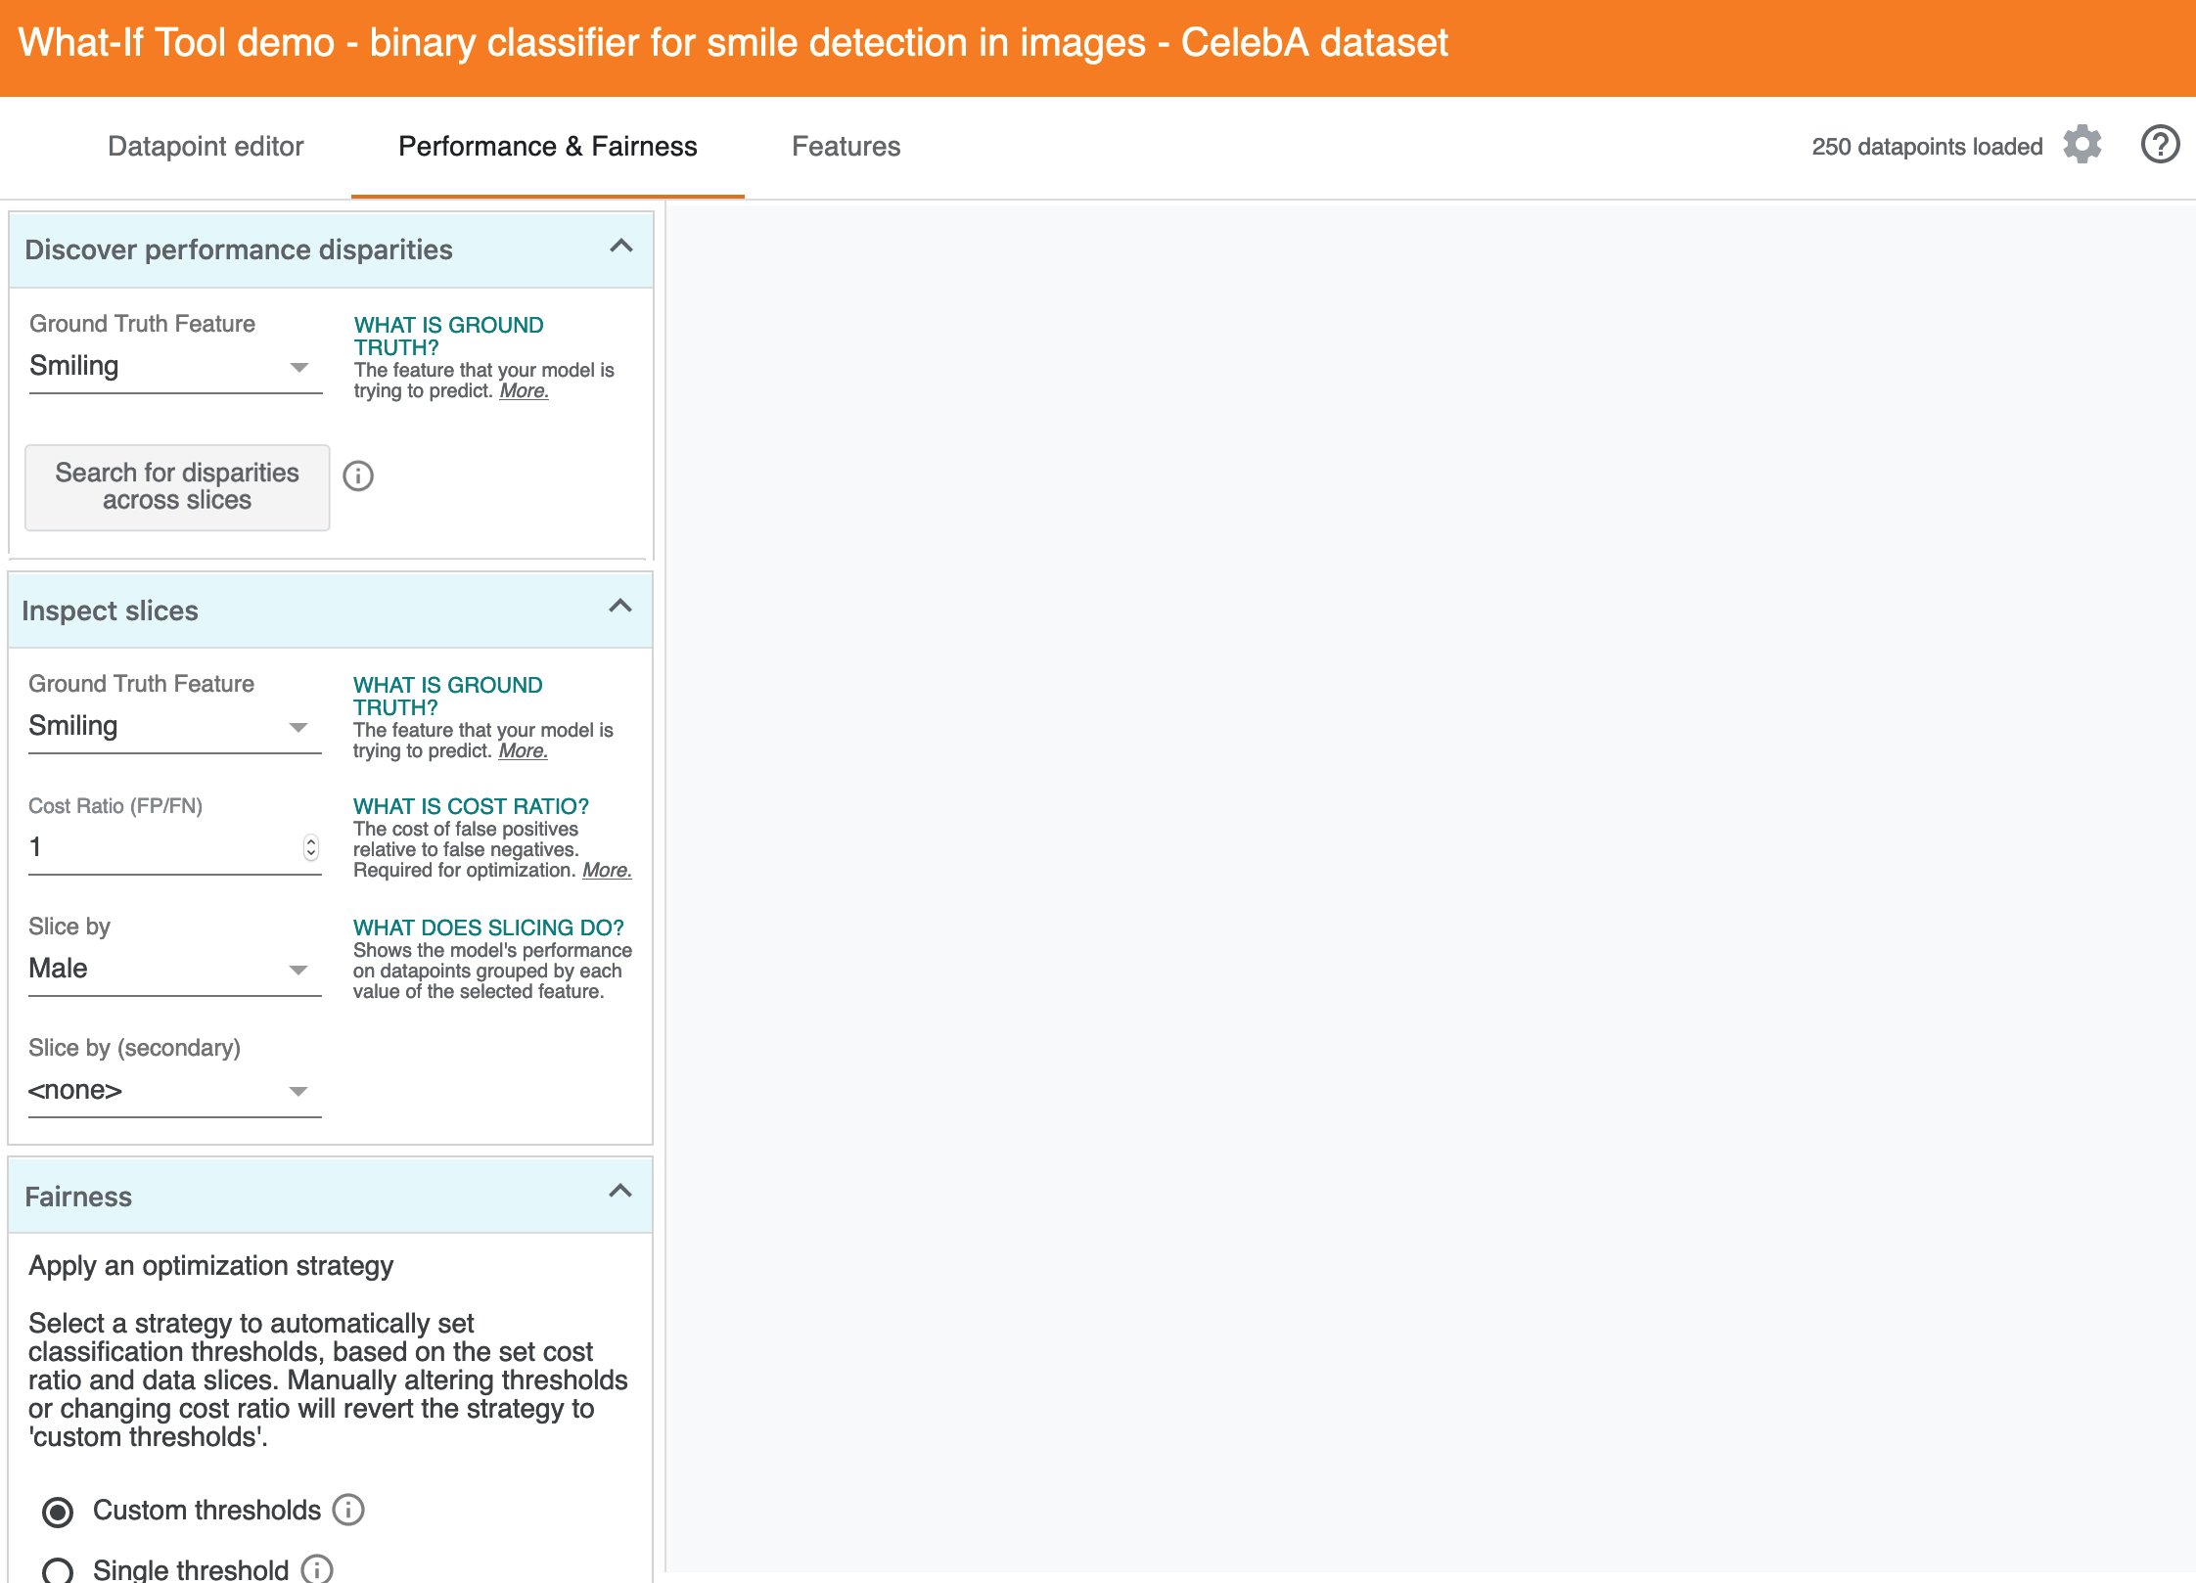
Task: Click More link under What is cost ratio
Action: click(607, 871)
